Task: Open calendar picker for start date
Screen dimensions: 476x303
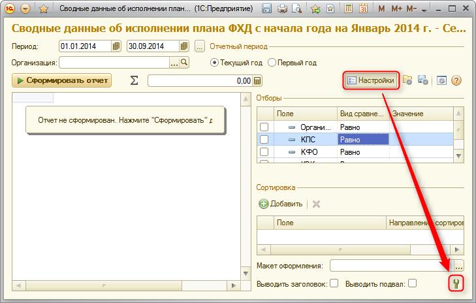Action: [x=116, y=46]
